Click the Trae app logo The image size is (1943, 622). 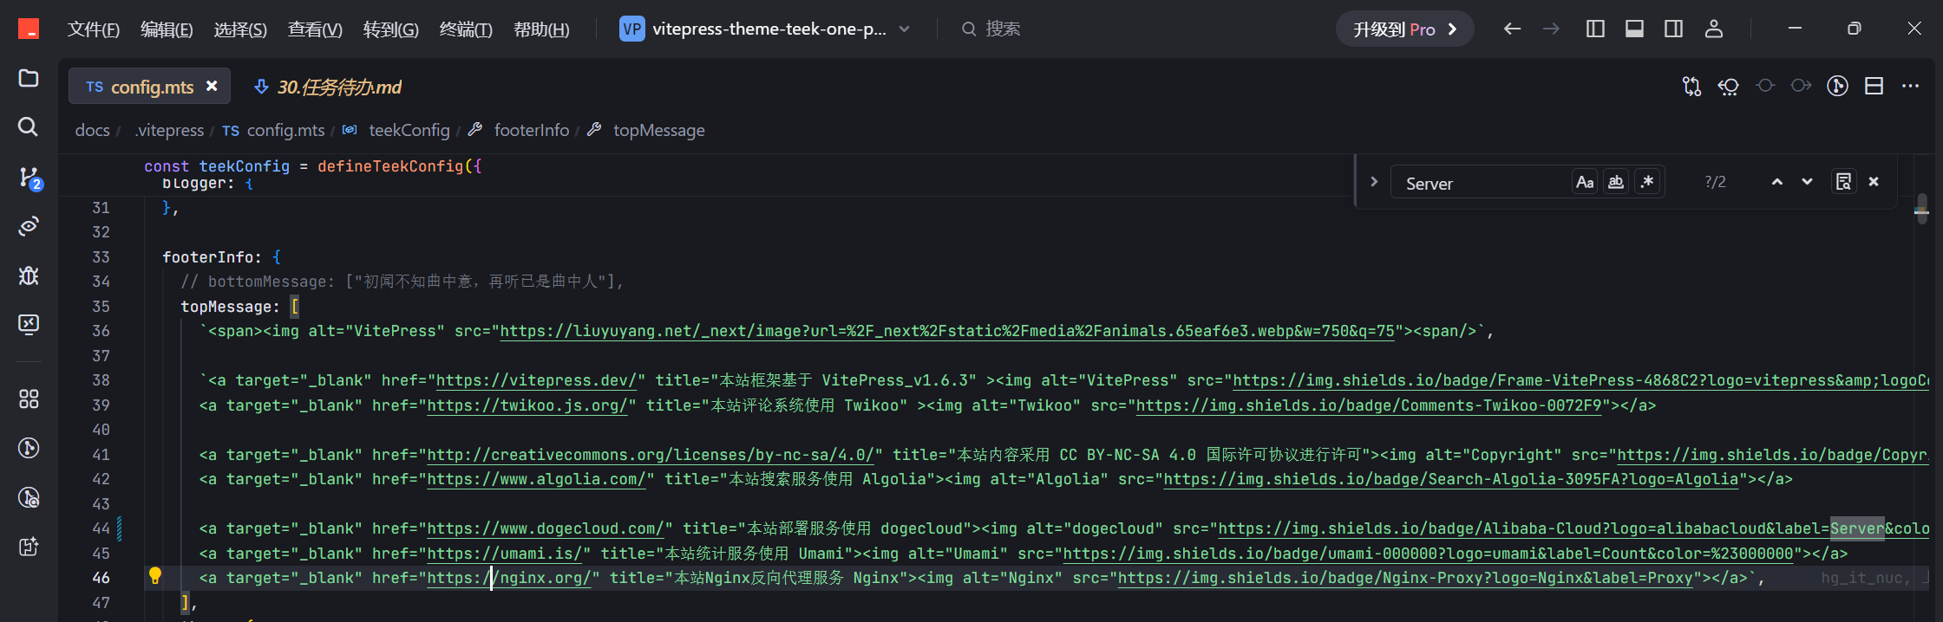29,29
